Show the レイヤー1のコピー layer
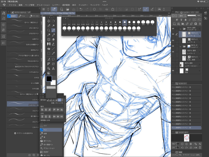The width and height of the screenshot is (209, 157). [173, 64]
